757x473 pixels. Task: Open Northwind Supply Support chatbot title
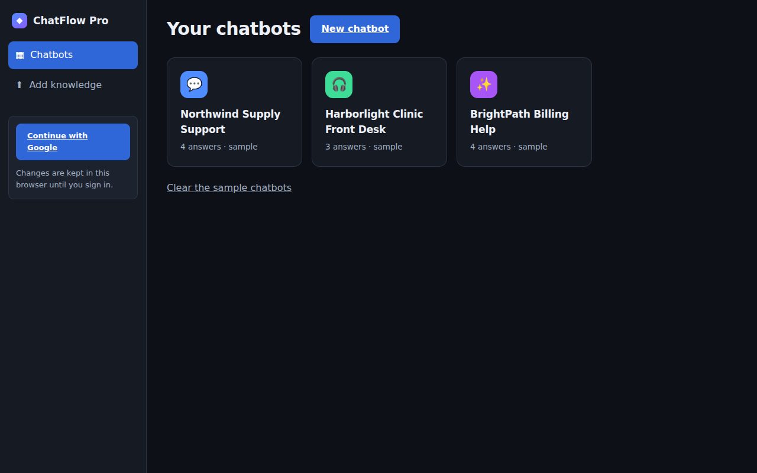pos(231,122)
